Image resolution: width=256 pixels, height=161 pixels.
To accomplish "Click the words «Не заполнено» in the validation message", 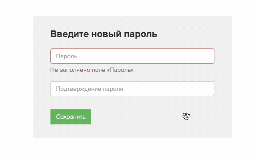I will (x=70, y=70).
